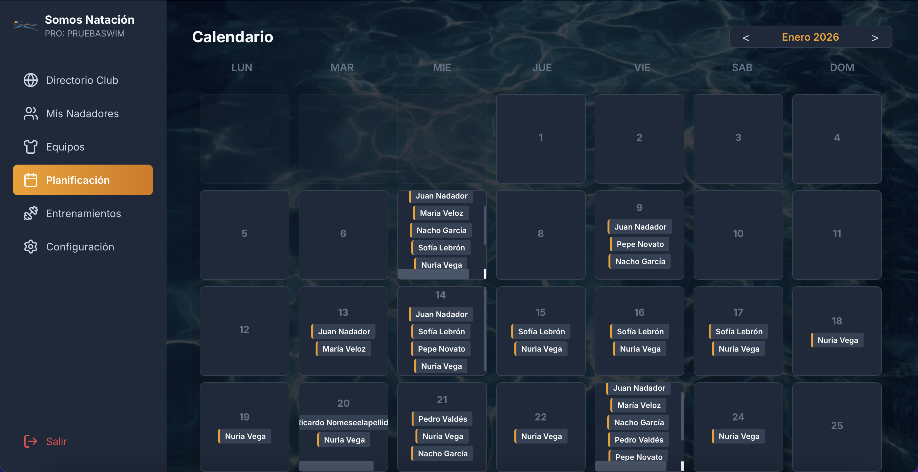
Task: Click the empty day 25 cell
Action: click(x=837, y=425)
